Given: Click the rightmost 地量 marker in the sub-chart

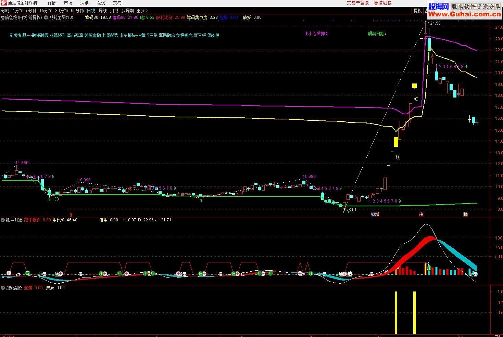Looking at the screenshot, I should pyautogui.click(x=473, y=274).
